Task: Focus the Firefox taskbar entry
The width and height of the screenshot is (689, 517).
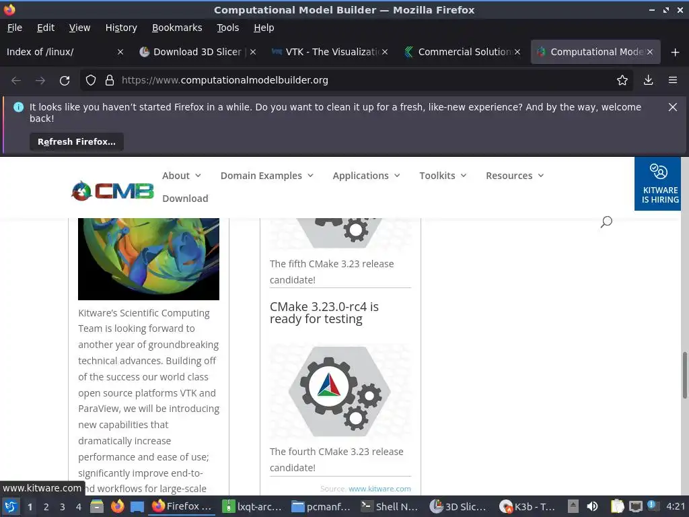Action: pos(182,507)
